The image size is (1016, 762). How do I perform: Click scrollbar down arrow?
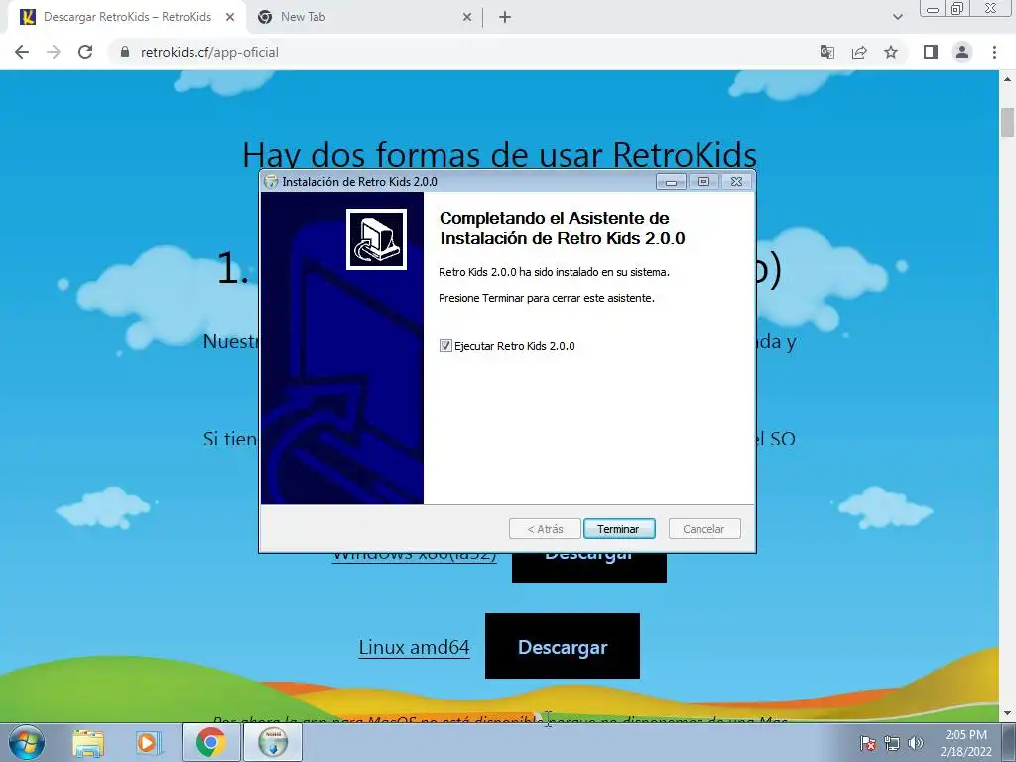click(1007, 713)
